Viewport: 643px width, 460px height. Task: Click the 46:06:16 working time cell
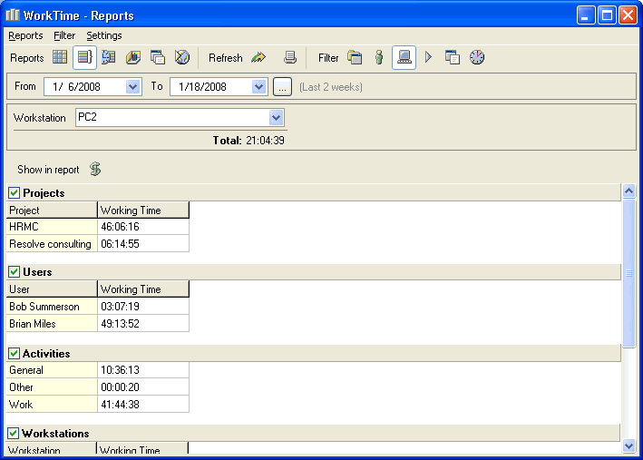pyautogui.click(x=143, y=227)
